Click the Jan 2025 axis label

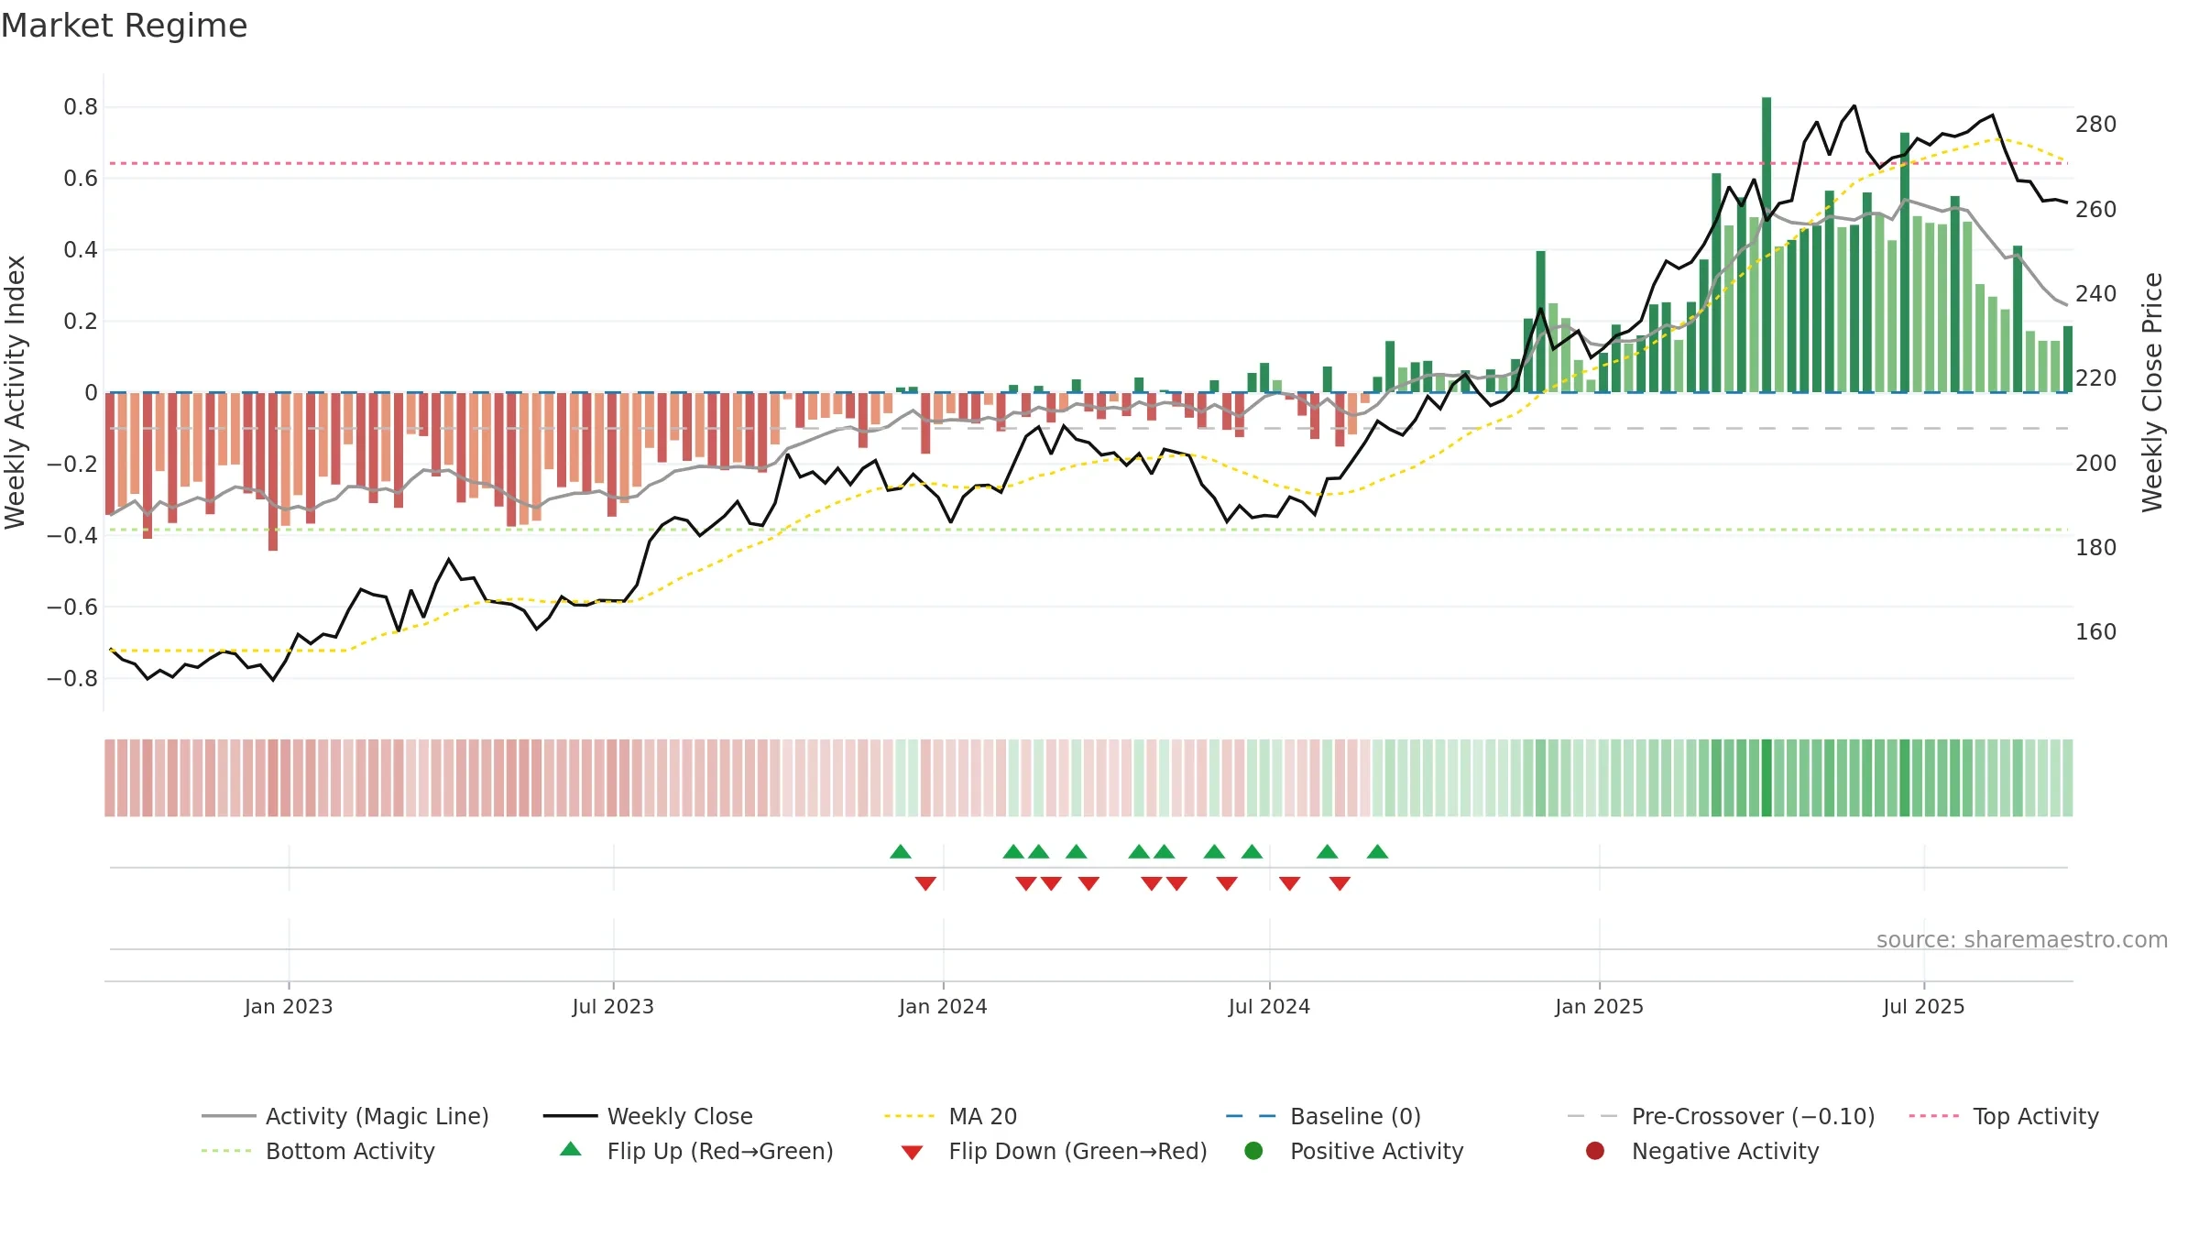coord(1599,1006)
